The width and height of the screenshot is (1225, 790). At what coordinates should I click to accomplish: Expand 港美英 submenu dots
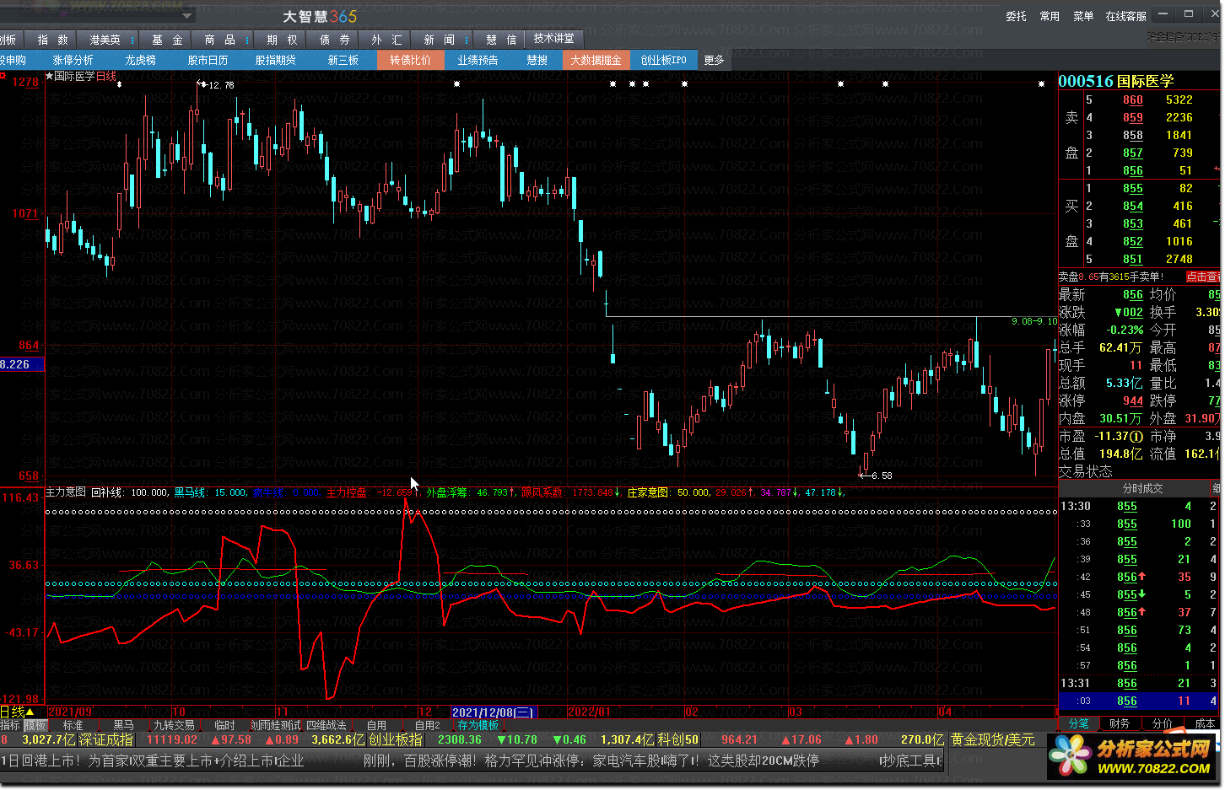click(x=132, y=40)
